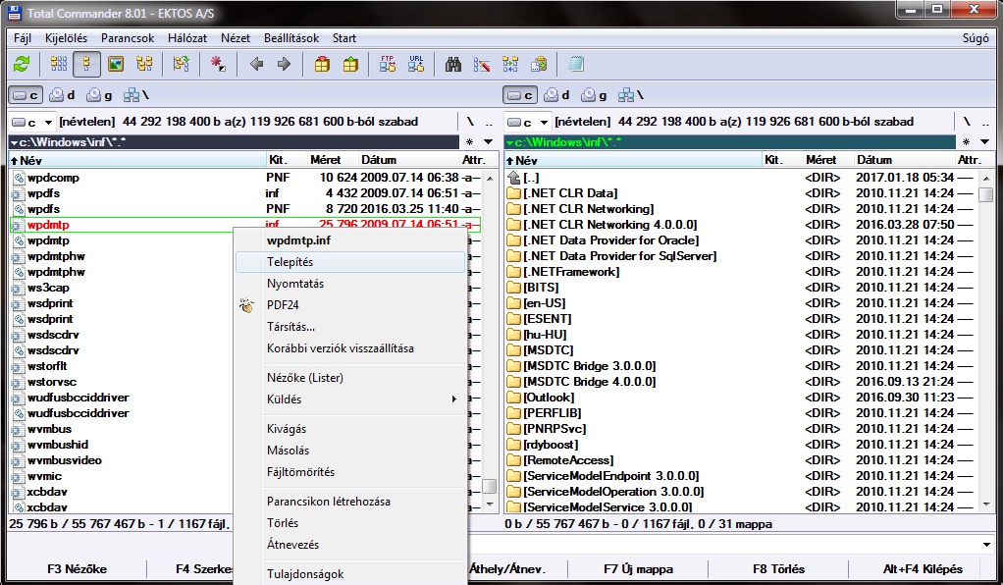The height and width of the screenshot is (585, 1003).
Task: Open [hu-HU] folder in right panel
Action: coord(545,335)
